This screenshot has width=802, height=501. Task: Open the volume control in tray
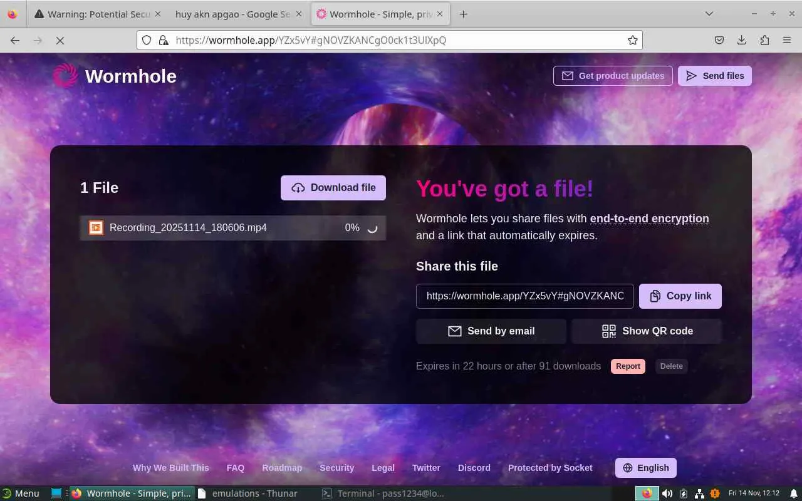coord(667,493)
